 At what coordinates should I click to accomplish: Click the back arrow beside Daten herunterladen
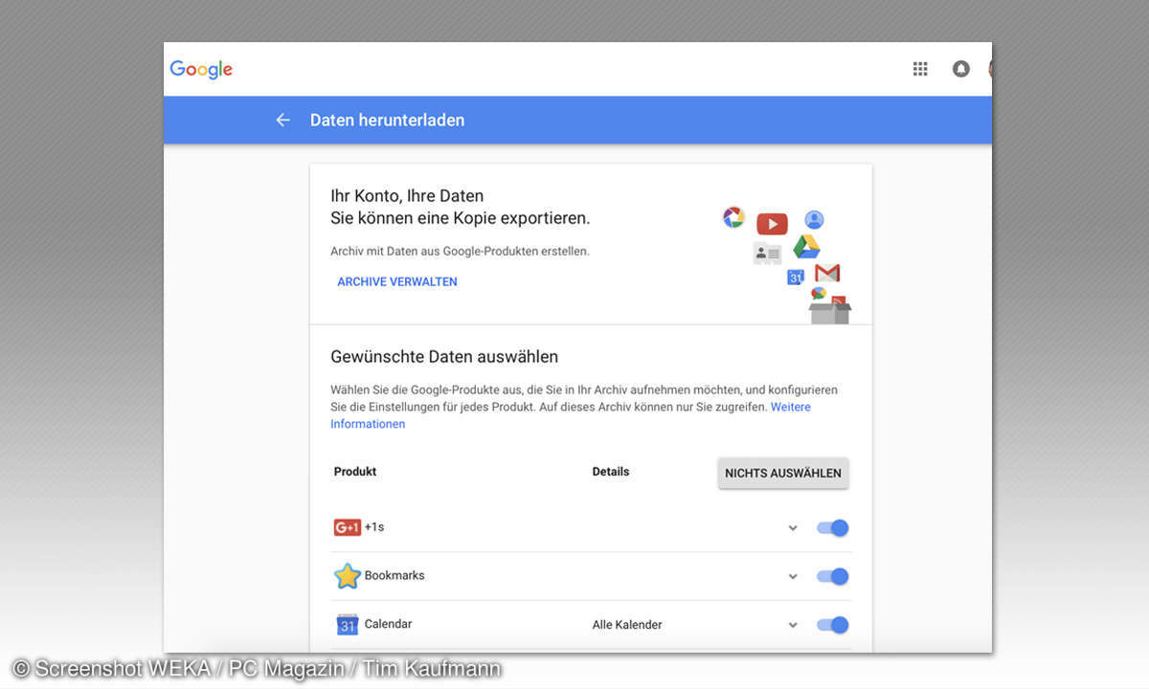coord(282,120)
